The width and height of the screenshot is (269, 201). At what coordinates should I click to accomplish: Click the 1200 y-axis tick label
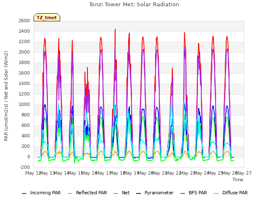[x=24, y=94]
